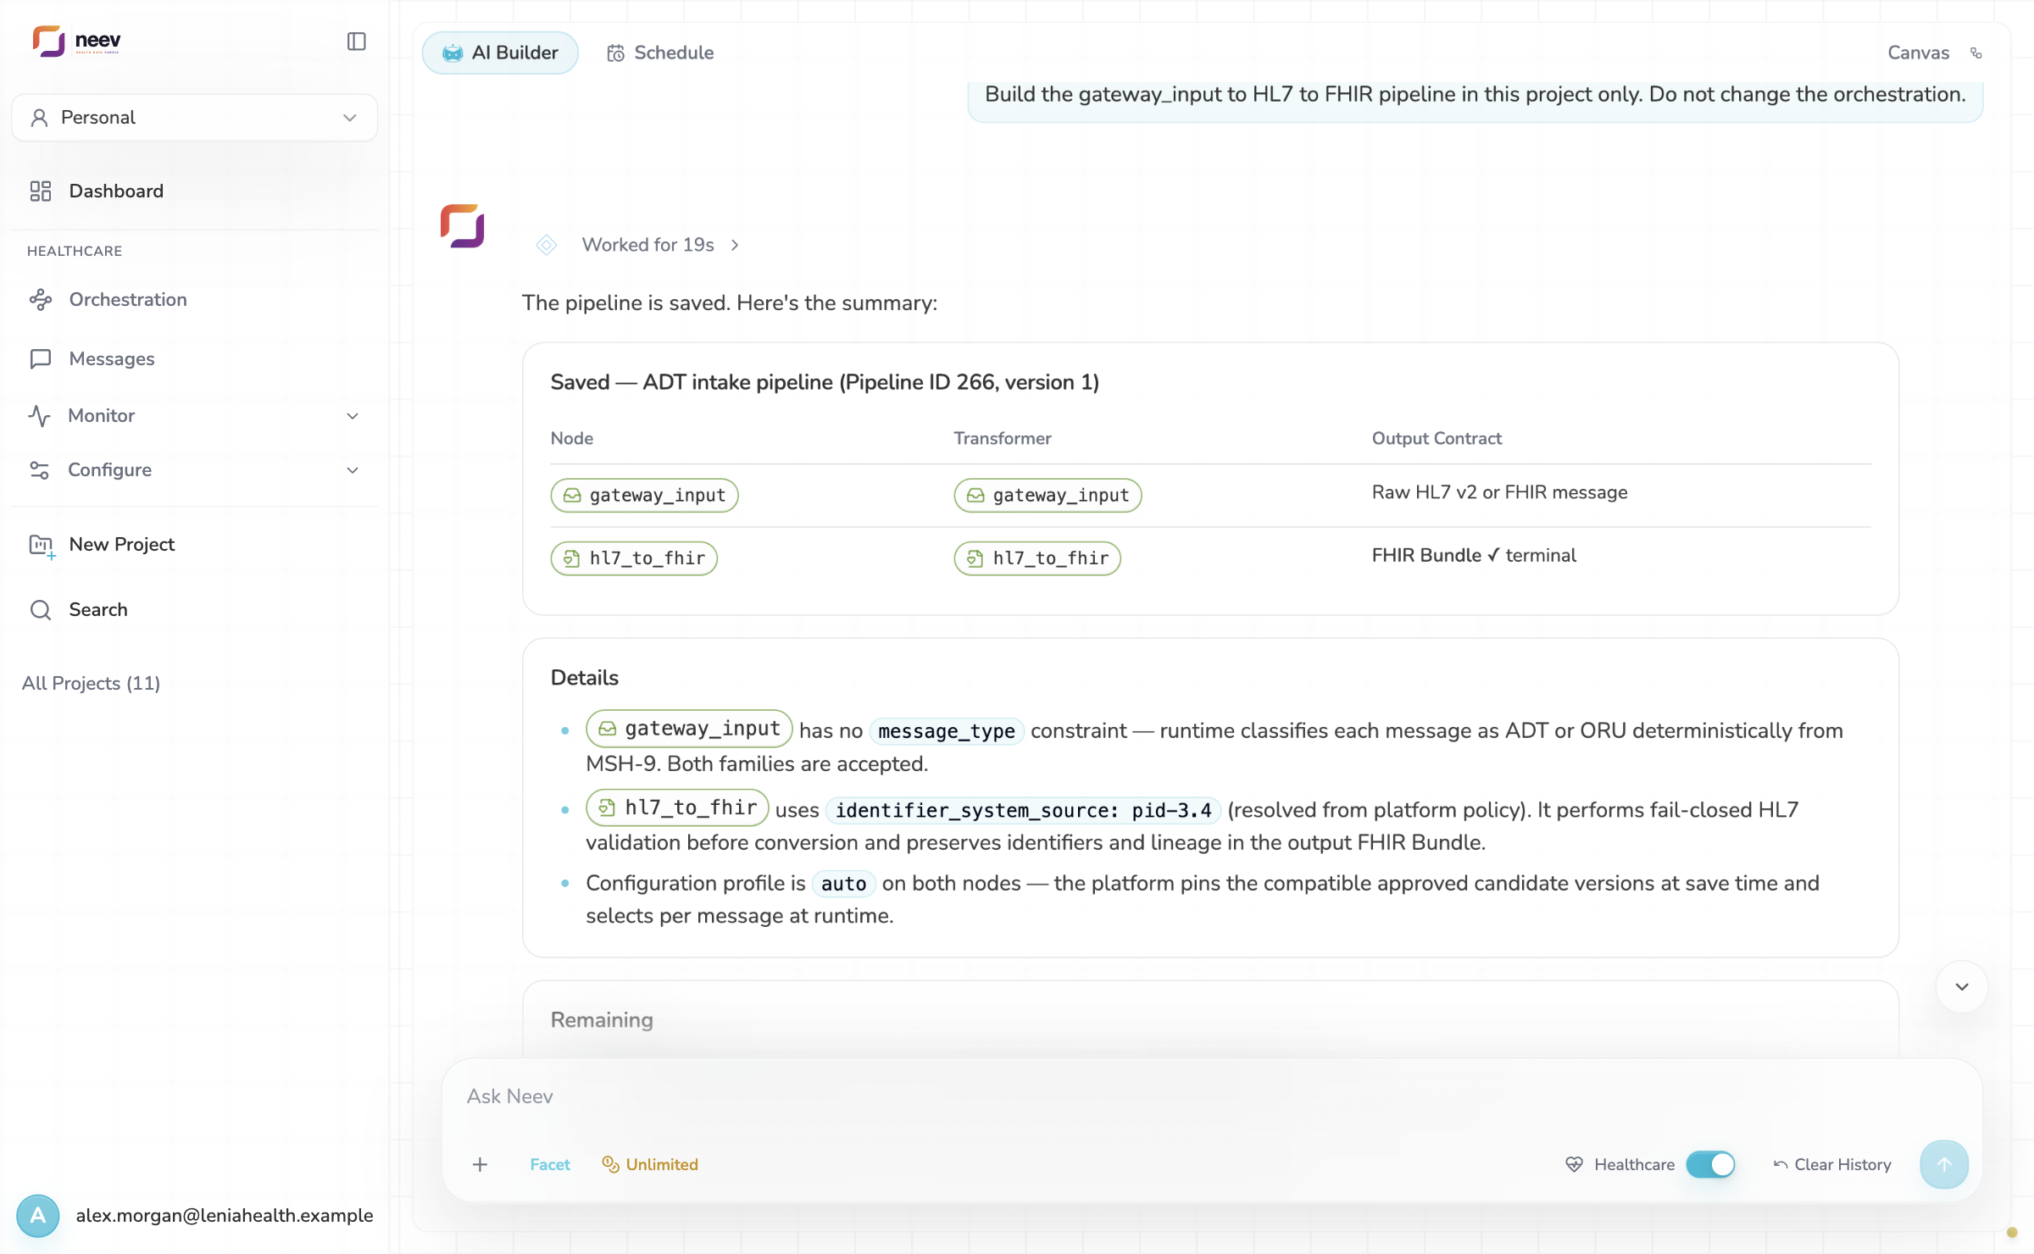
Task: Click 'FHIR Bundle ✓ terminal' cell
Action: tap(1474, 556)
